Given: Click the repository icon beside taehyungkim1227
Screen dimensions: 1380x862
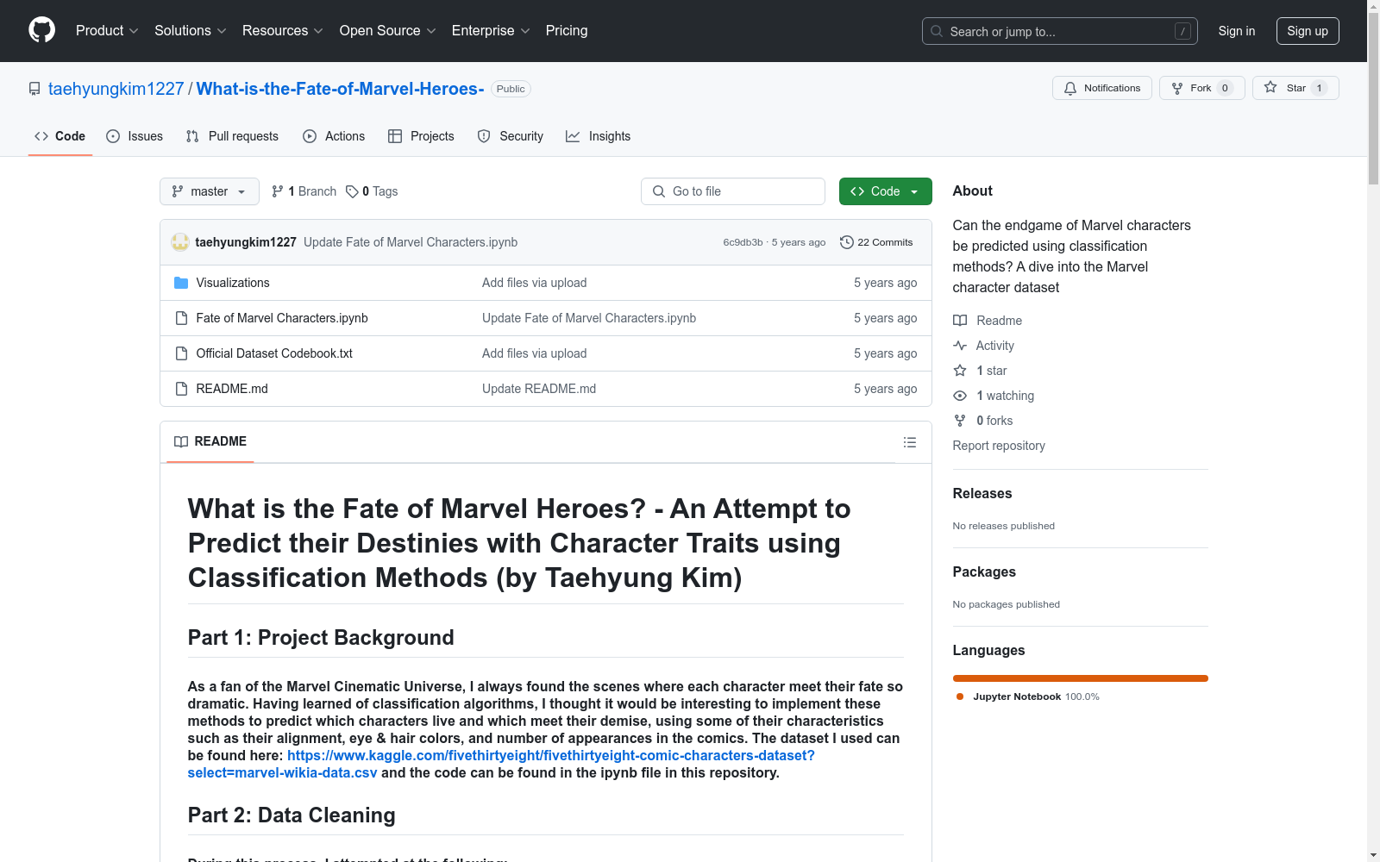Looking at the screenshot, I should click(34, 89).
